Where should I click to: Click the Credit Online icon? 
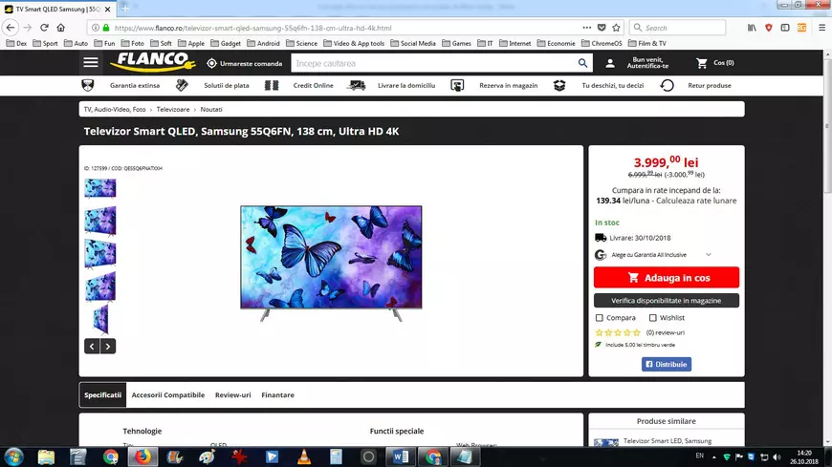pos(272,85)
